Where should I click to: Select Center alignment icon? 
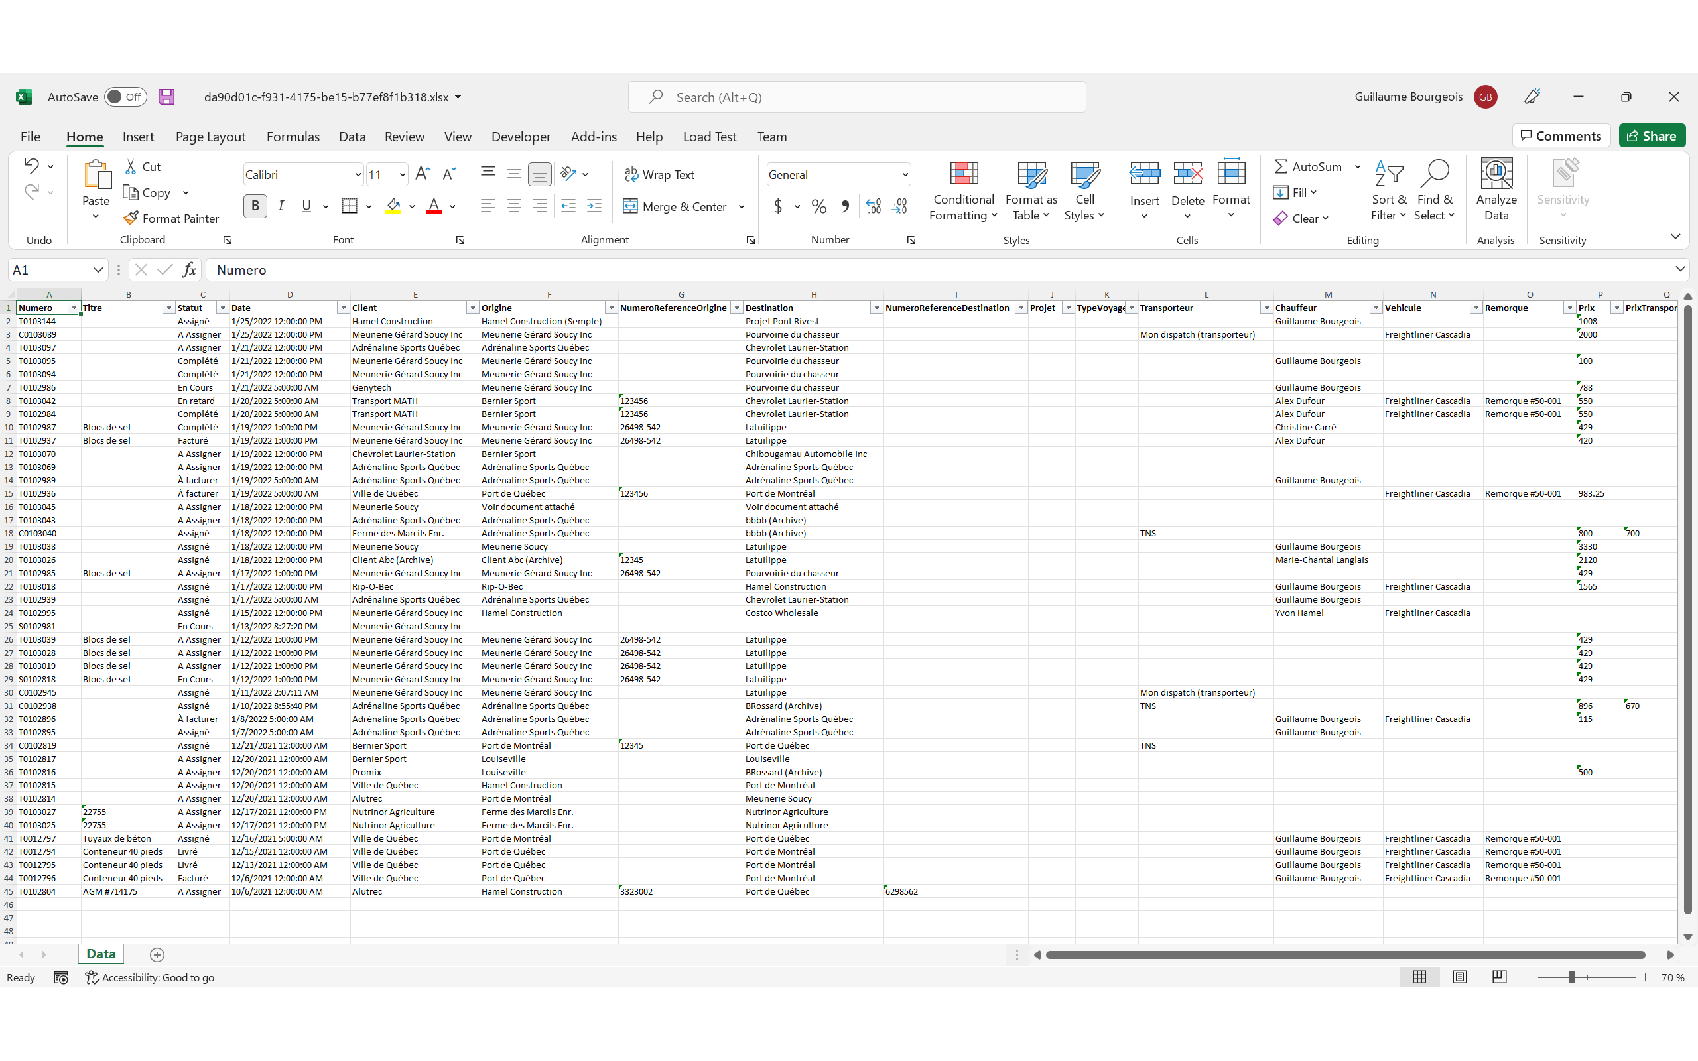pos(513,206)
